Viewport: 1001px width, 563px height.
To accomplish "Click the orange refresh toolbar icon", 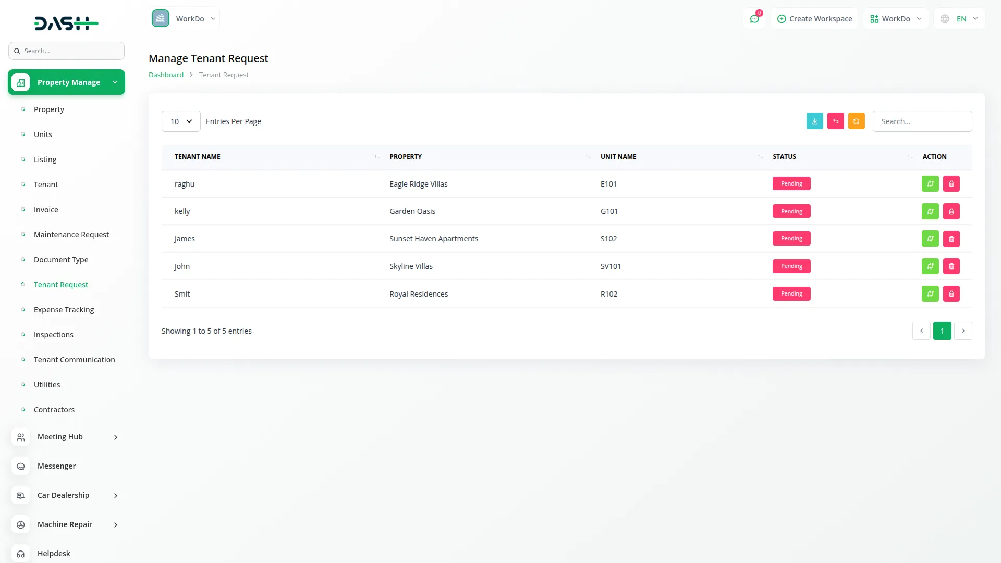I will (x=856, y=121).
